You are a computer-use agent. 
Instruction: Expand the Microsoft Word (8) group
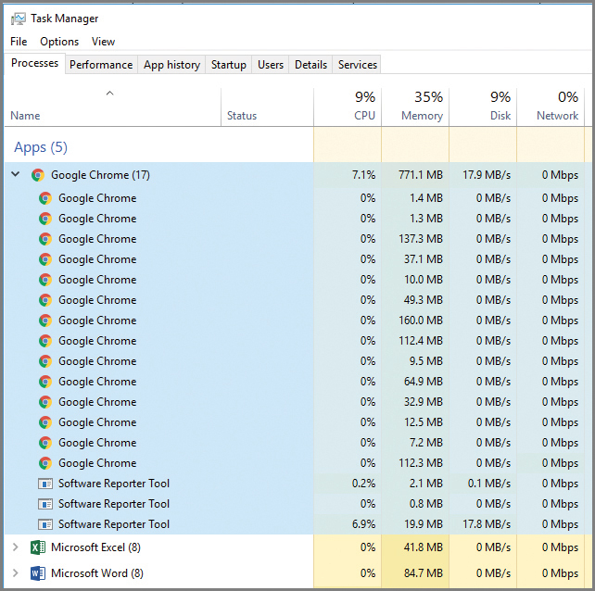tap(15, 573)
